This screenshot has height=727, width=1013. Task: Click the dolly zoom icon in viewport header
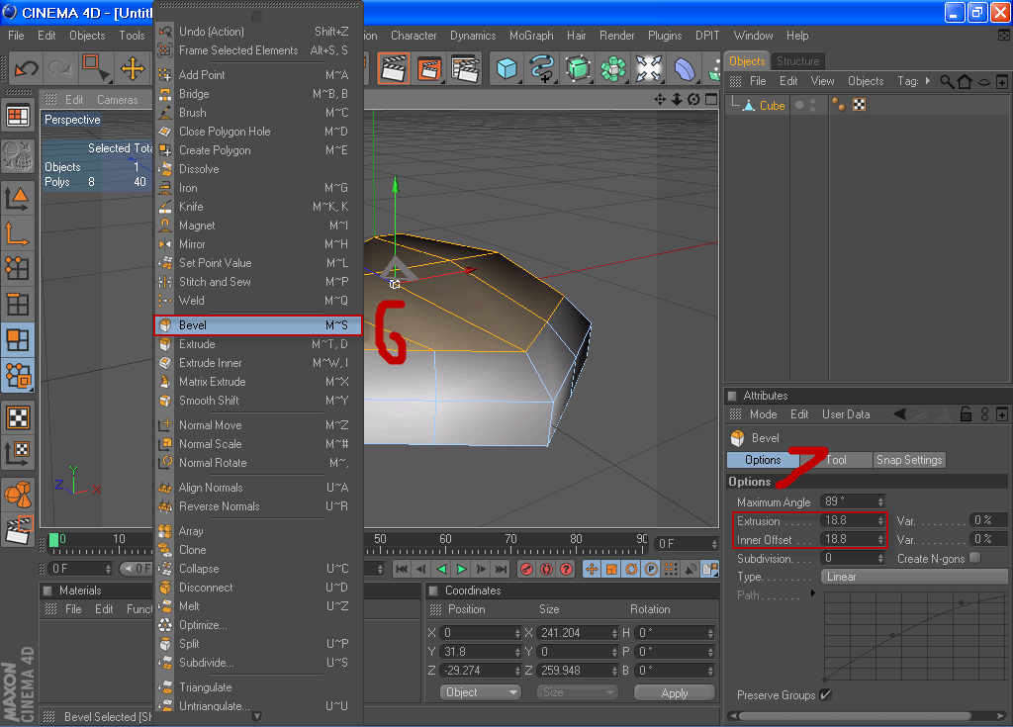677,99
